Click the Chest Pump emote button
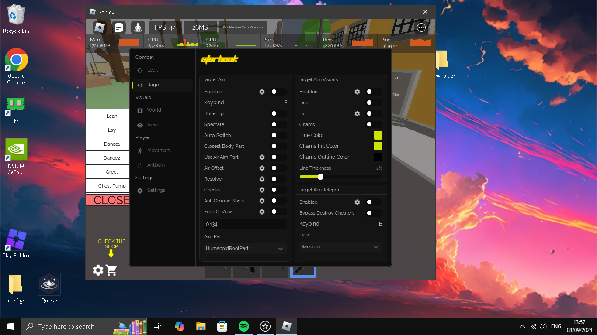The height and width of the screenshot is (335, 597). click(x=108, y=186)
